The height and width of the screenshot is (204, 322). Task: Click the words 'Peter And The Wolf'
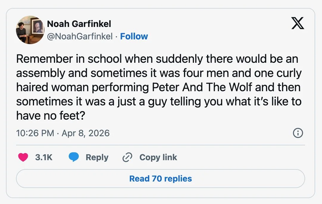(202, 87)
